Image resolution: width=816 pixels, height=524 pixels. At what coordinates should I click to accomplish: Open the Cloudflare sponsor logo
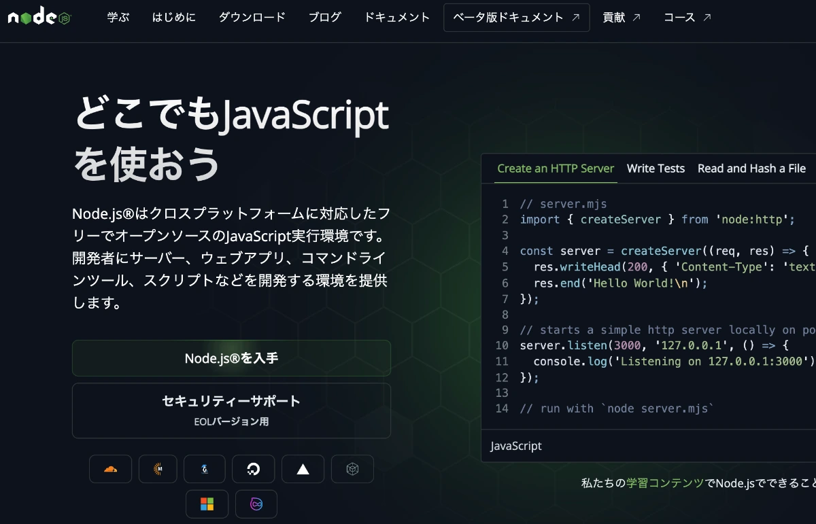(x=110, y=469)
